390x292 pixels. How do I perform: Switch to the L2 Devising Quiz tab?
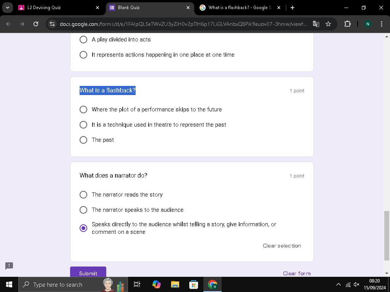(x=59, y=8)
